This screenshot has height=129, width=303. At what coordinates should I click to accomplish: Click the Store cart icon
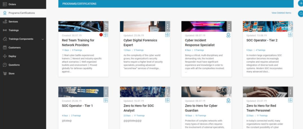click(x=5, y=74)
